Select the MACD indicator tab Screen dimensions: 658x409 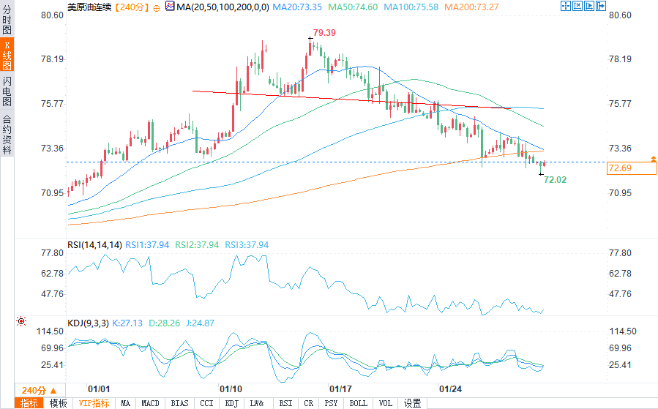point(150,403)
